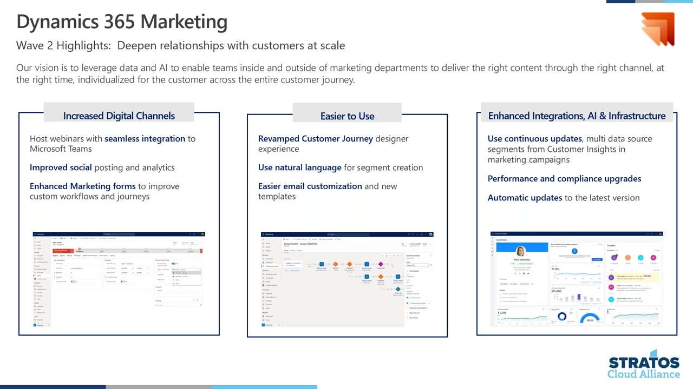This screenshot has width=693, height=389.
Task: Click the Save as template toolbar button
Action: pos(326,239)
